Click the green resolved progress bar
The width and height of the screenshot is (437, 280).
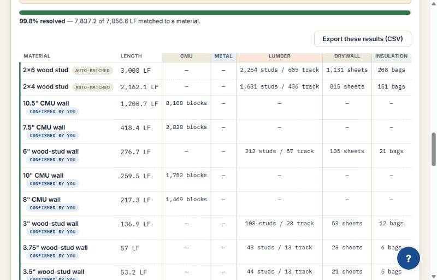tap(215, 13)
